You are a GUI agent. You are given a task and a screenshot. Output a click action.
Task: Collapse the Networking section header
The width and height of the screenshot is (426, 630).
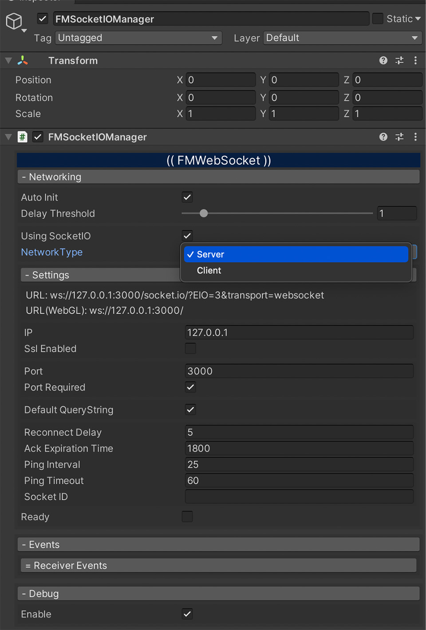click(218, 177)
